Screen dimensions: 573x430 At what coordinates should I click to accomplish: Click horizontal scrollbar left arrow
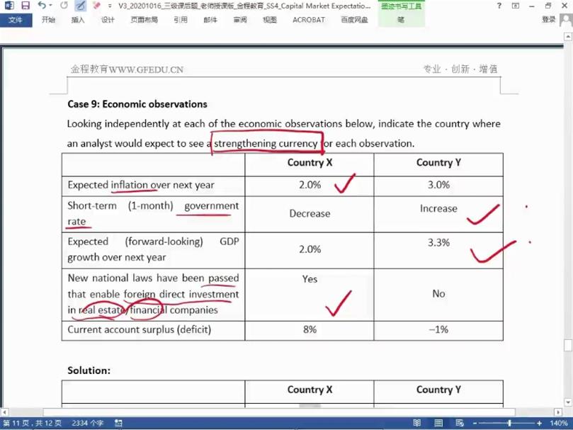pos(4,412)
